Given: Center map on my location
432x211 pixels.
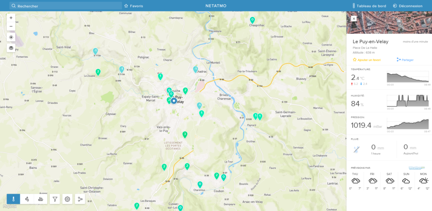Looking at the screenshot, I should pyautogui.click(x=11, y=38).
